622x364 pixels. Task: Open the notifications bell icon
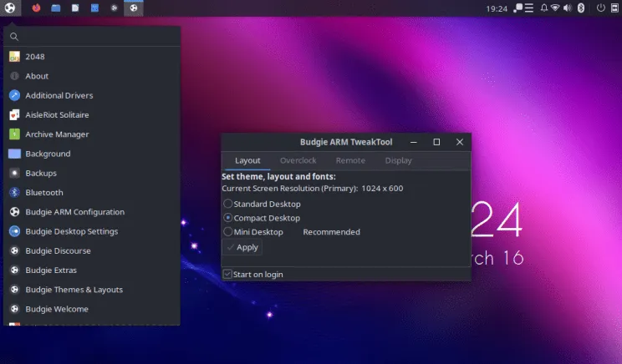[x=543, y=8]
